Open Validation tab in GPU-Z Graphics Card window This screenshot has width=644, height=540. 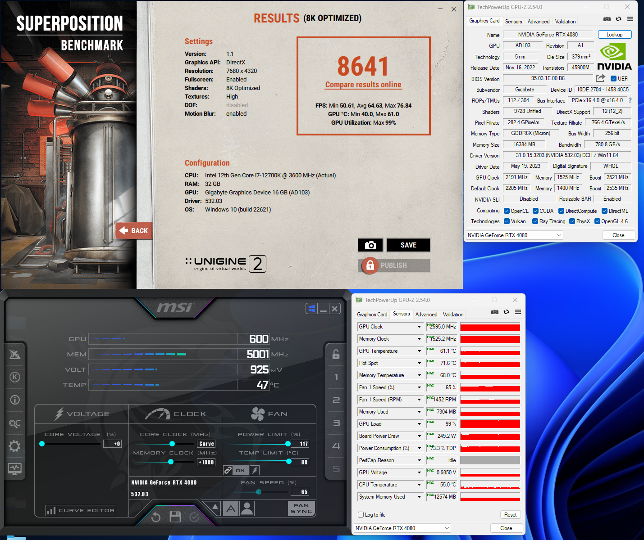565,22
